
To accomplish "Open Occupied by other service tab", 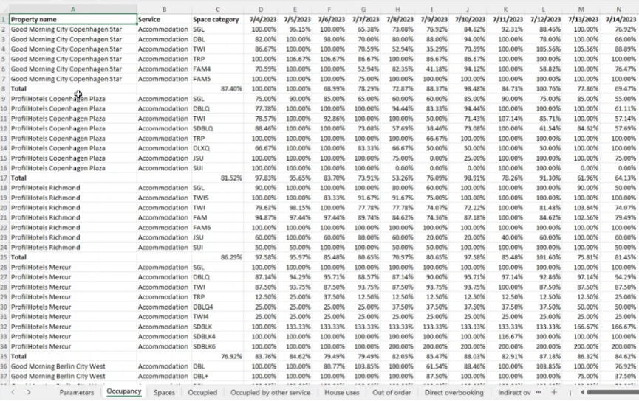I will (x=270, y=392).
